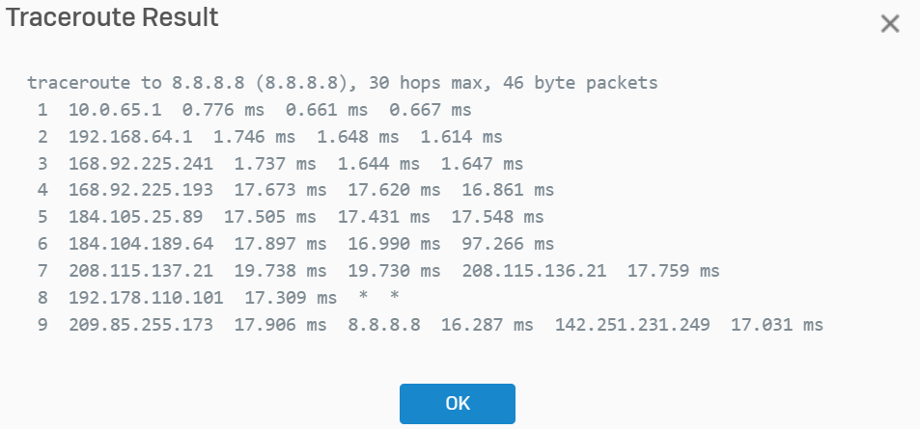
Task: Click hop 3 address 168.92.225.241
Action: [141, 164]
